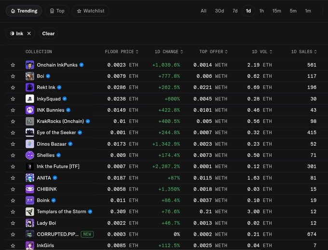Clear all active filters
328x250 pixels.
pyautogui.click(x=48, y=33)
